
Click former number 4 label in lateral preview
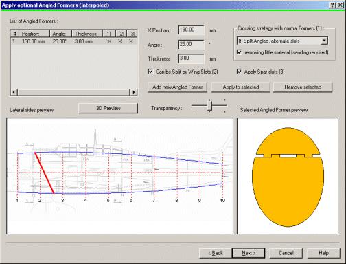pos(85,201)
